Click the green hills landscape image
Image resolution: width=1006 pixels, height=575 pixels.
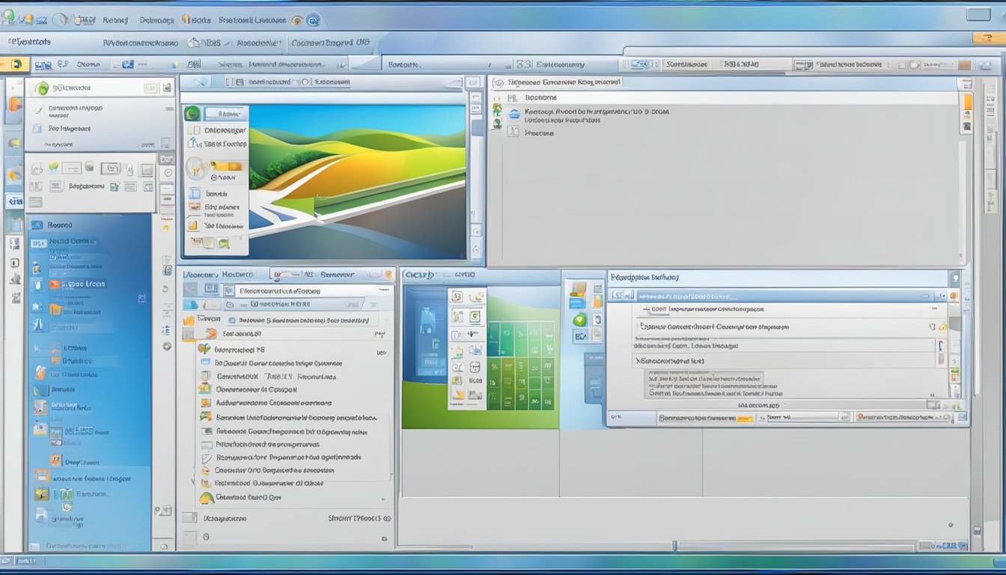coord(356,182)
